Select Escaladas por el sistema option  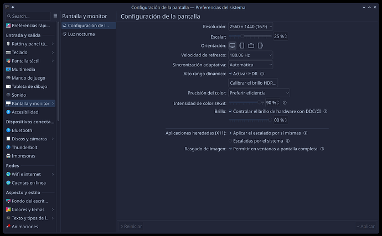pos(230,141)
